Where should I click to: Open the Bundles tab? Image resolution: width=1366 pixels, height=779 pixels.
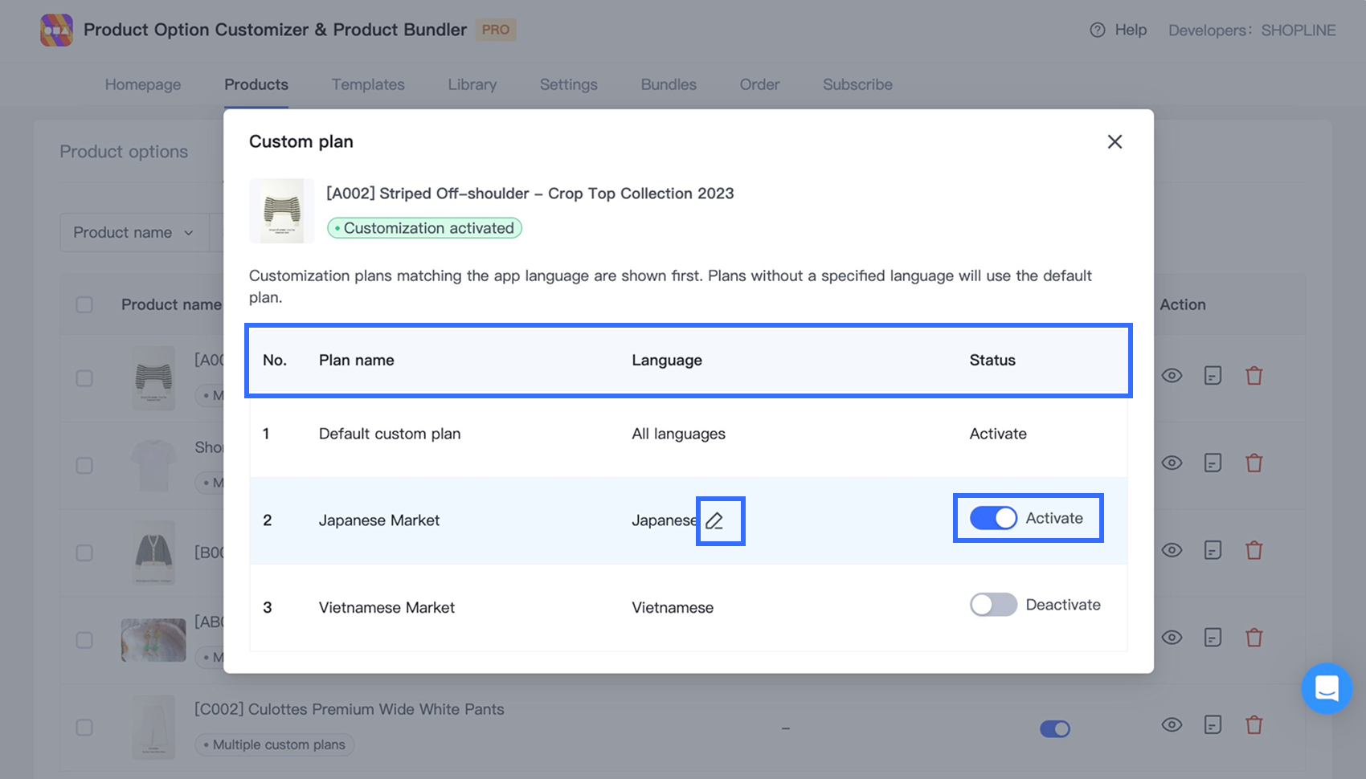tap(669, 84)
